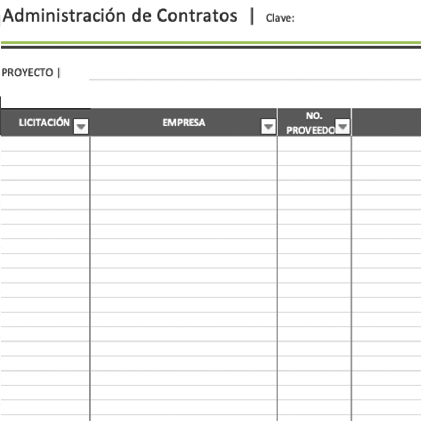
Task: Select first empty cell under LICITACIÓN
Action: click(x=45, y=144)
